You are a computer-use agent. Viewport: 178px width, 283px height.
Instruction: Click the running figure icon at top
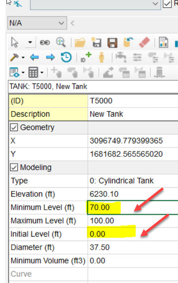[x=18, y=3]
